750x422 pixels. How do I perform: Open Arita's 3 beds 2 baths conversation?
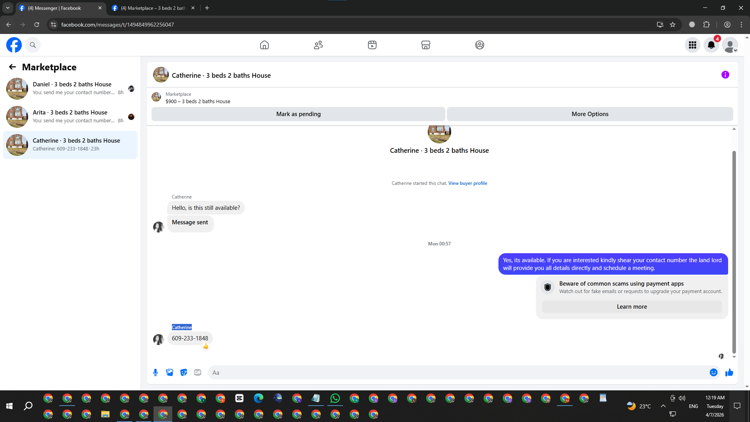point(70,117)
